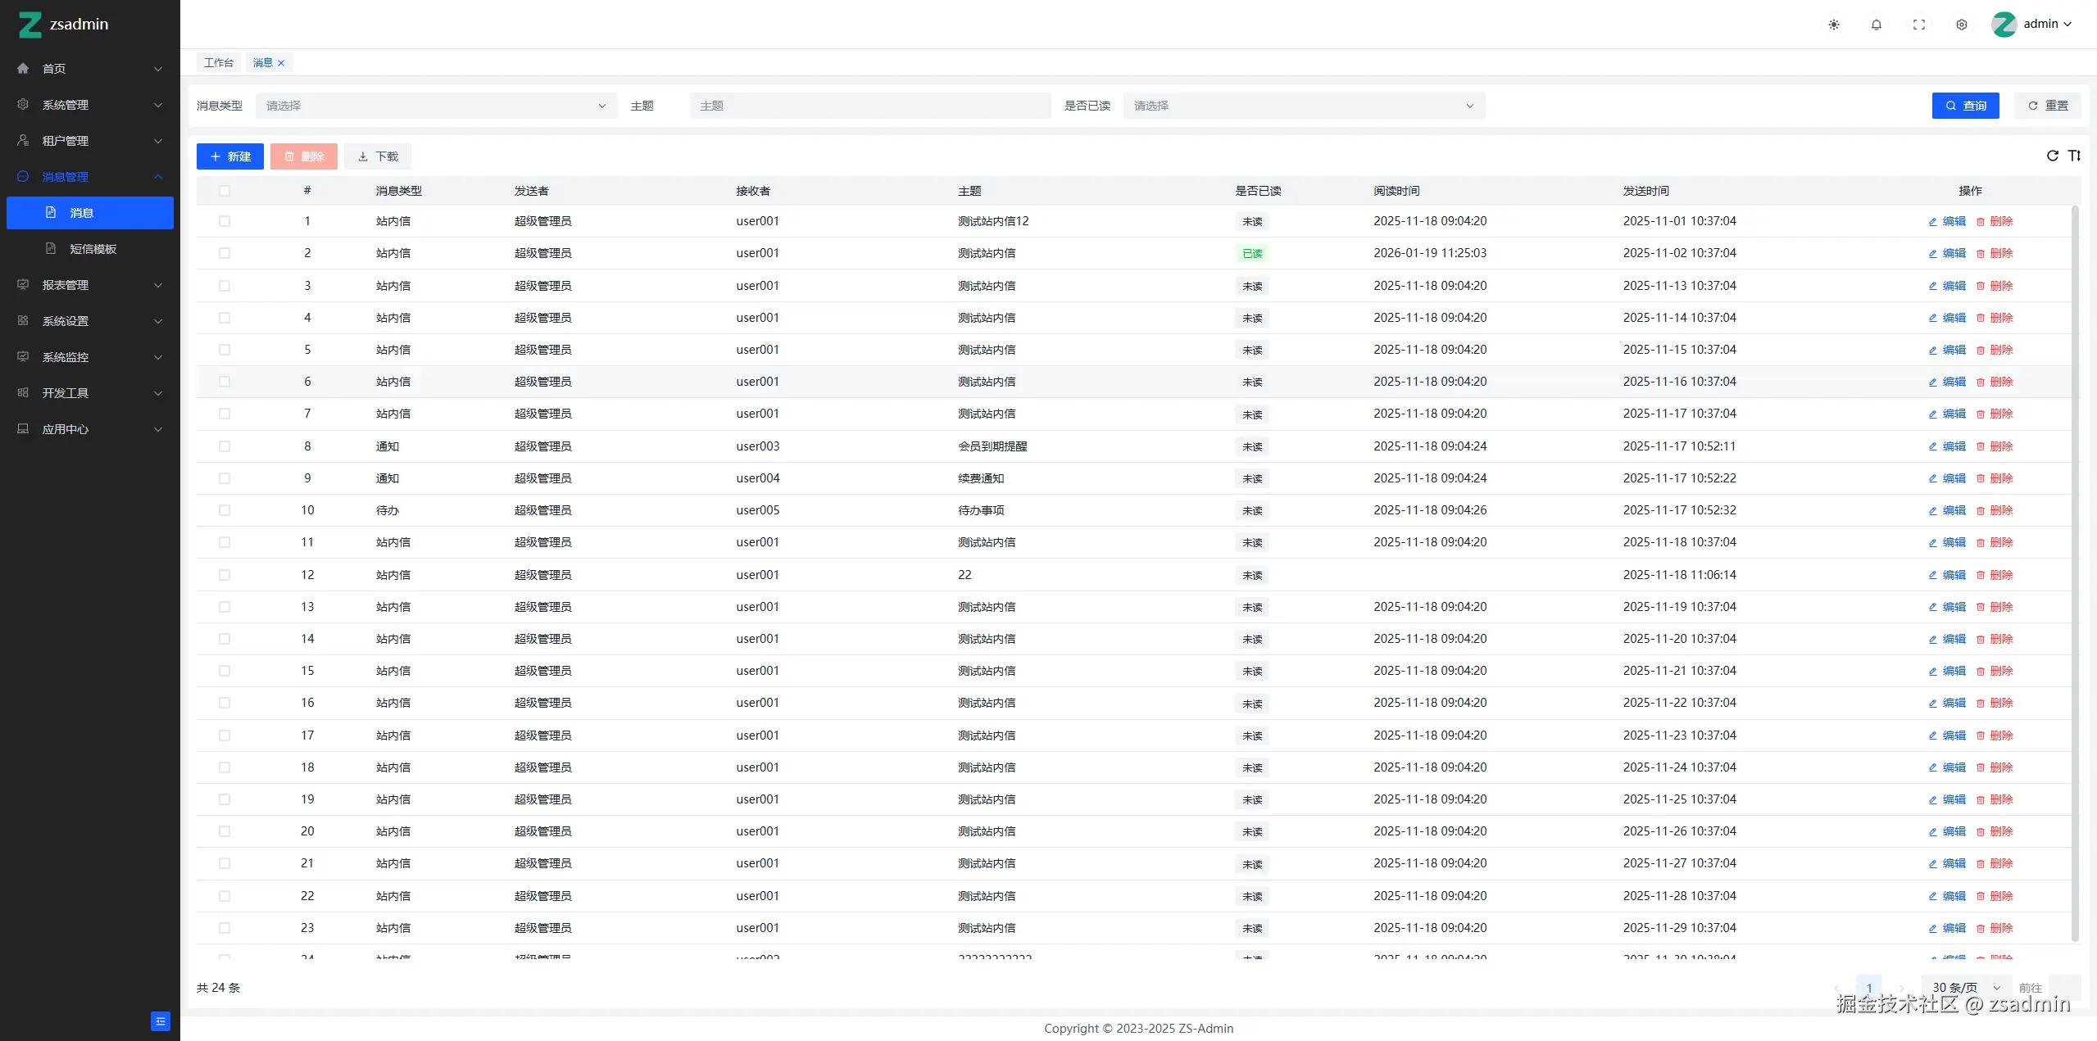Click the table refresh icon
Image resolution: width=2097 pixels, height=1041 pixels.
[2053, 156]
